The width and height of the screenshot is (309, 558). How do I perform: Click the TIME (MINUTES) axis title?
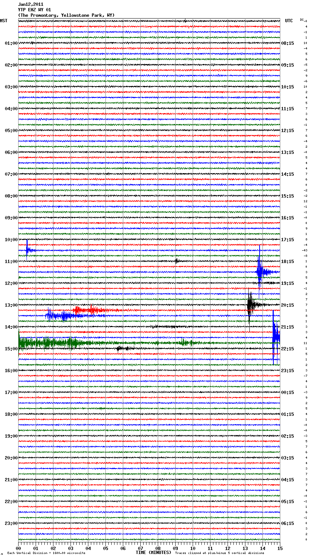click(153, 553)
